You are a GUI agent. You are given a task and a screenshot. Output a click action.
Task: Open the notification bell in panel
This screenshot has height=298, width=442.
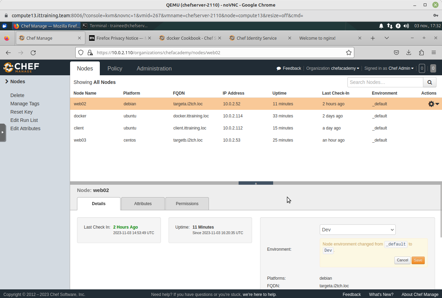tap(381, 26)
